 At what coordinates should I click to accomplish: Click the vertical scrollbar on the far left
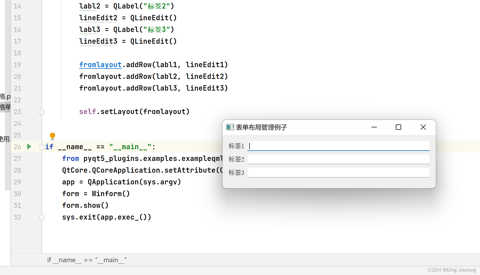pyautogui.click(x=7, y=93)
